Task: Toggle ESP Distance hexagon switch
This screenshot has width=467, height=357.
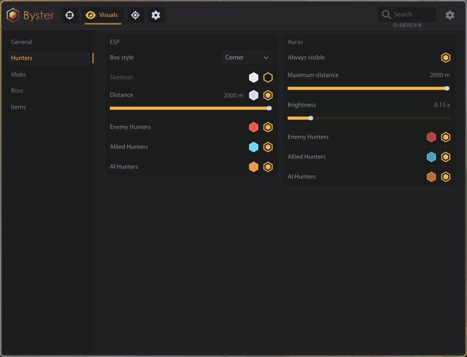Action: pos(268,95)
